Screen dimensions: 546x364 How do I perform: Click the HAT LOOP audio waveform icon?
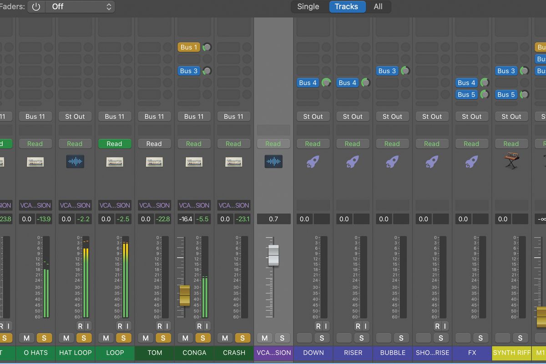tap(75, 162)
